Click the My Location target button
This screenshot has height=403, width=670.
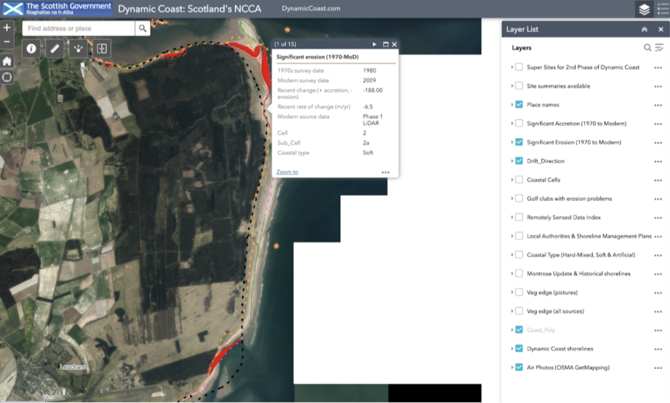[7, 77]
